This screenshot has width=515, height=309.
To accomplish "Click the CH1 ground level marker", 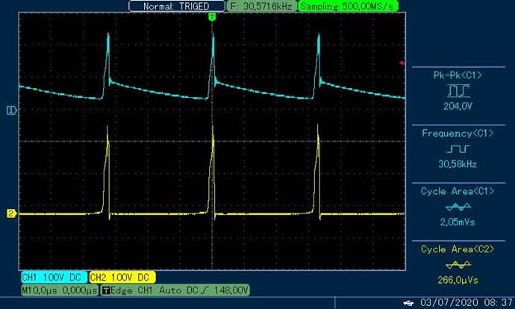I will (x=11, y=110).
